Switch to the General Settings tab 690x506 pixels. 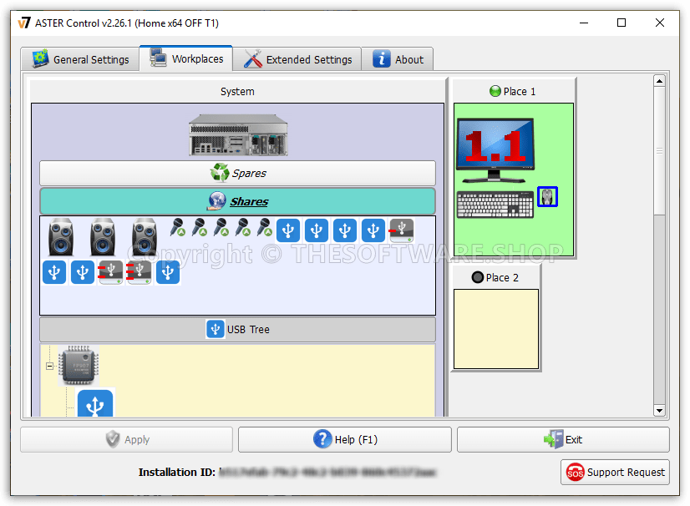pyautogui.click(x=80, y=59)
